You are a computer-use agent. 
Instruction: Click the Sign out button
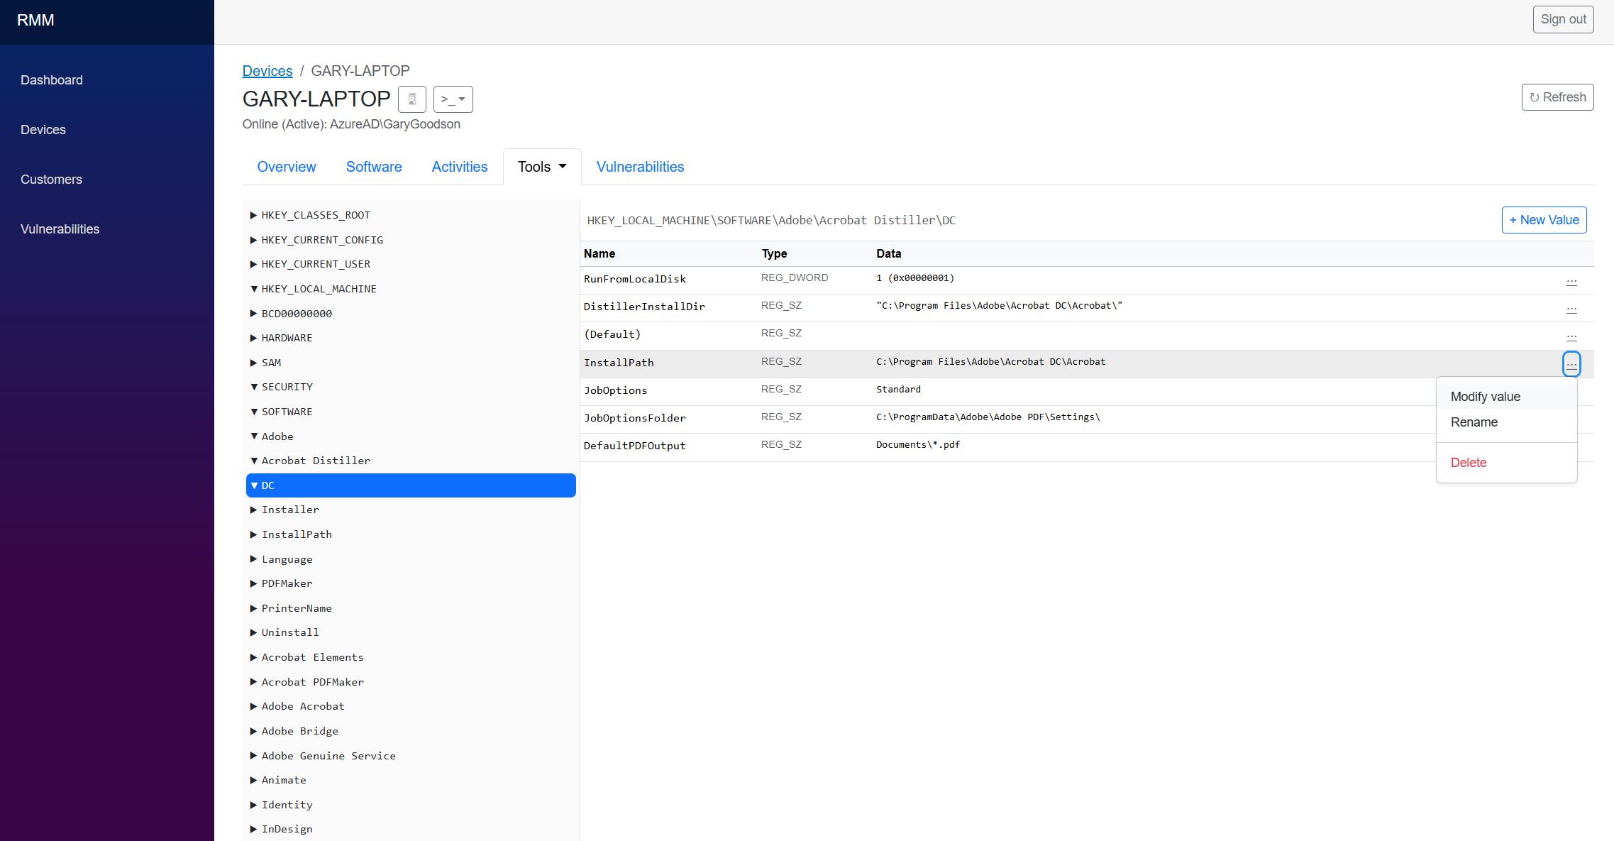[1563, 19]
